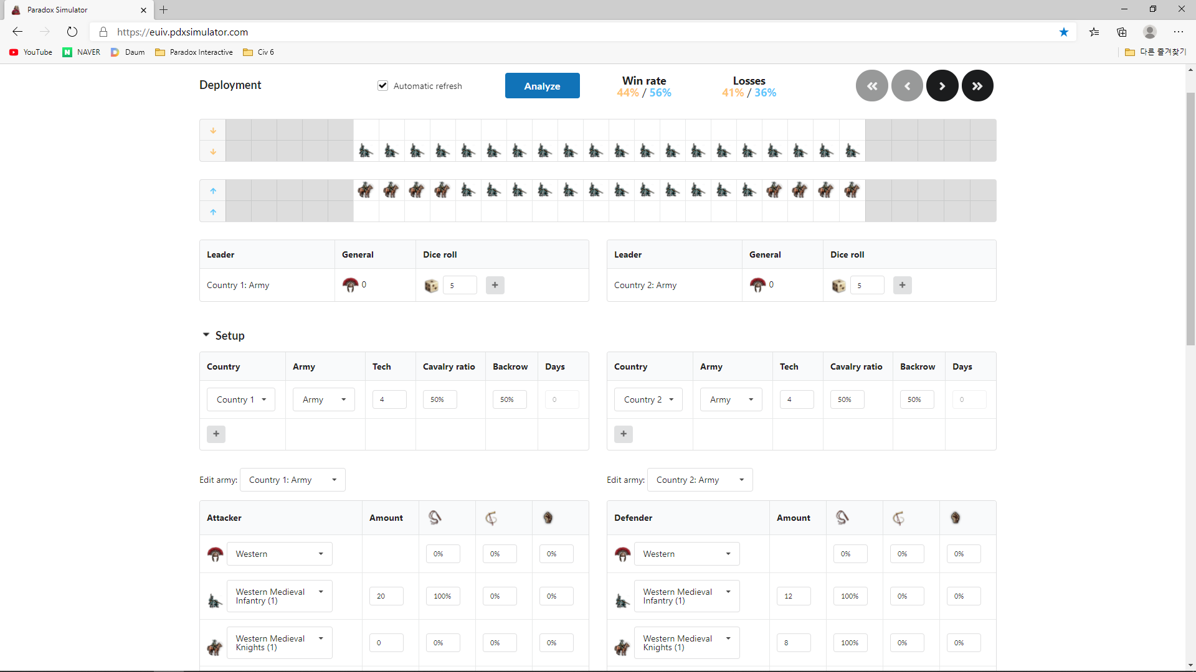Open the Paradox Interactive bookmark folder
This screenshot has width=1196, height=672.
194,52
